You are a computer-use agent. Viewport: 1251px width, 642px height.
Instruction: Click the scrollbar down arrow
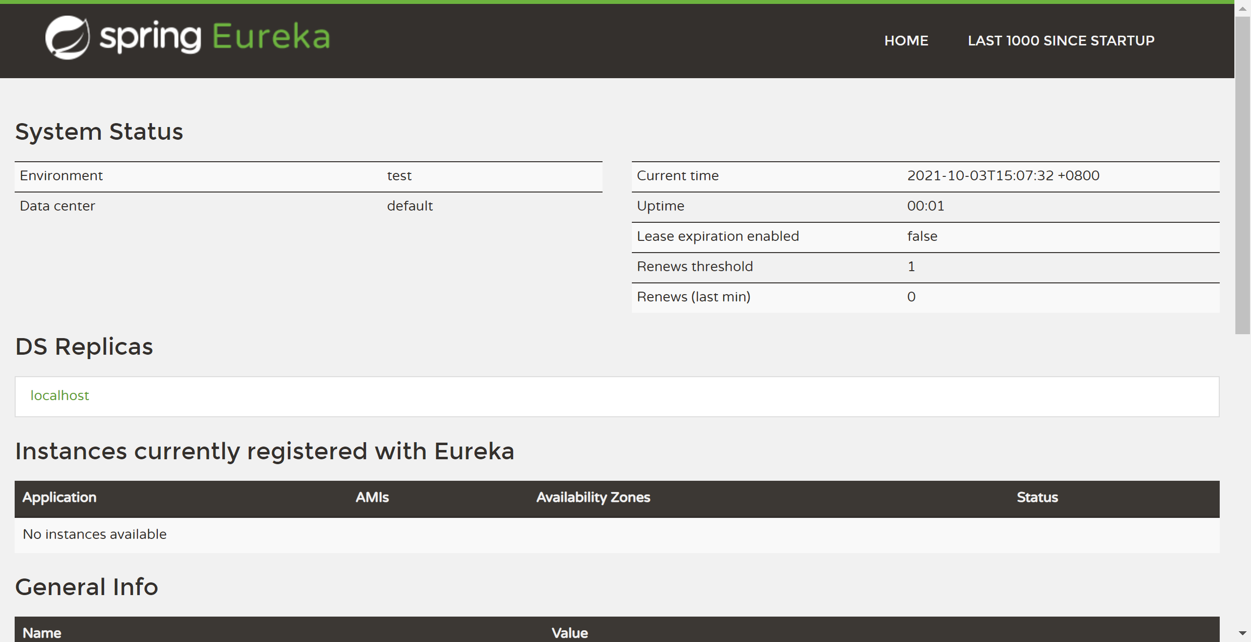tap(1242, 633)
